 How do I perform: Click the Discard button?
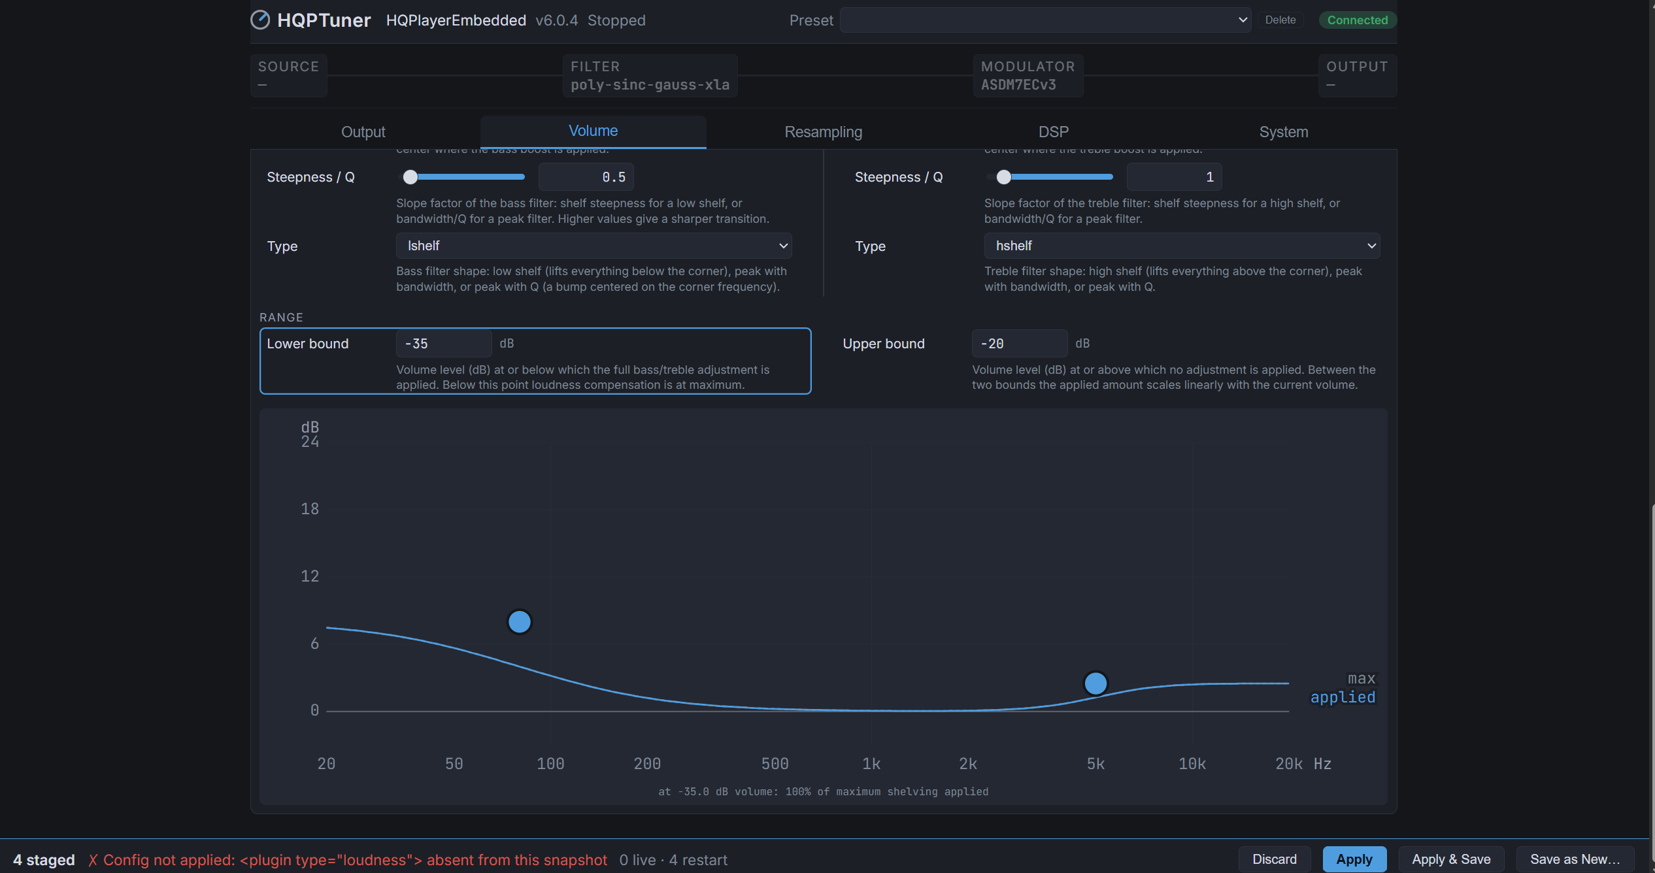click(1274, 859)
